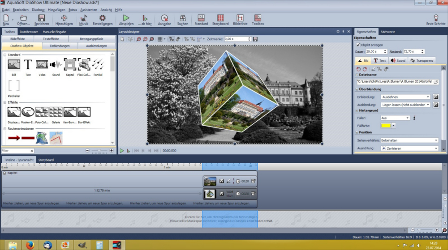Open the Füllen dropdown
Screen dimensions: 448x250
[407, 118]
